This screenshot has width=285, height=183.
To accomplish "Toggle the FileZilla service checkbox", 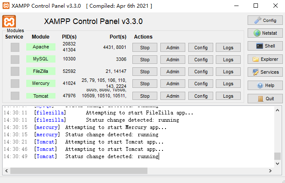I will pos(15,72).
